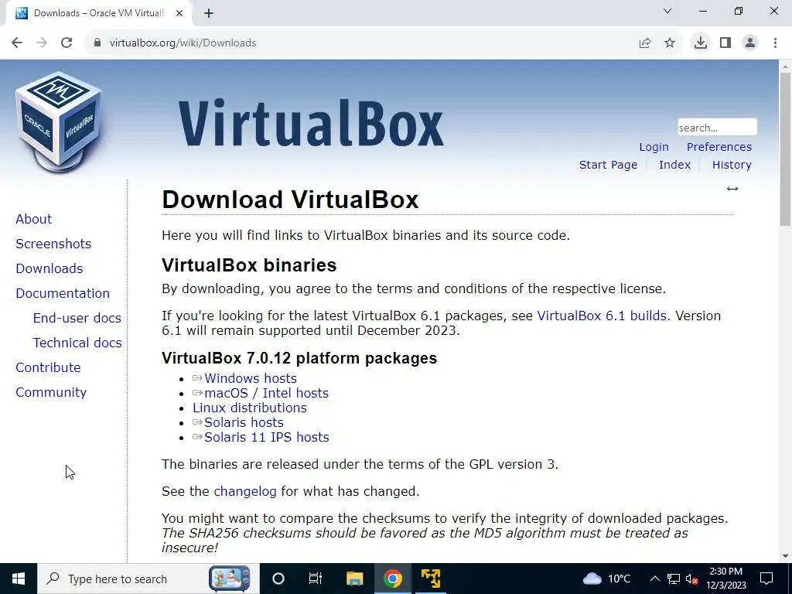Download macOS / Intel hosts package

[x=266, y=393]
